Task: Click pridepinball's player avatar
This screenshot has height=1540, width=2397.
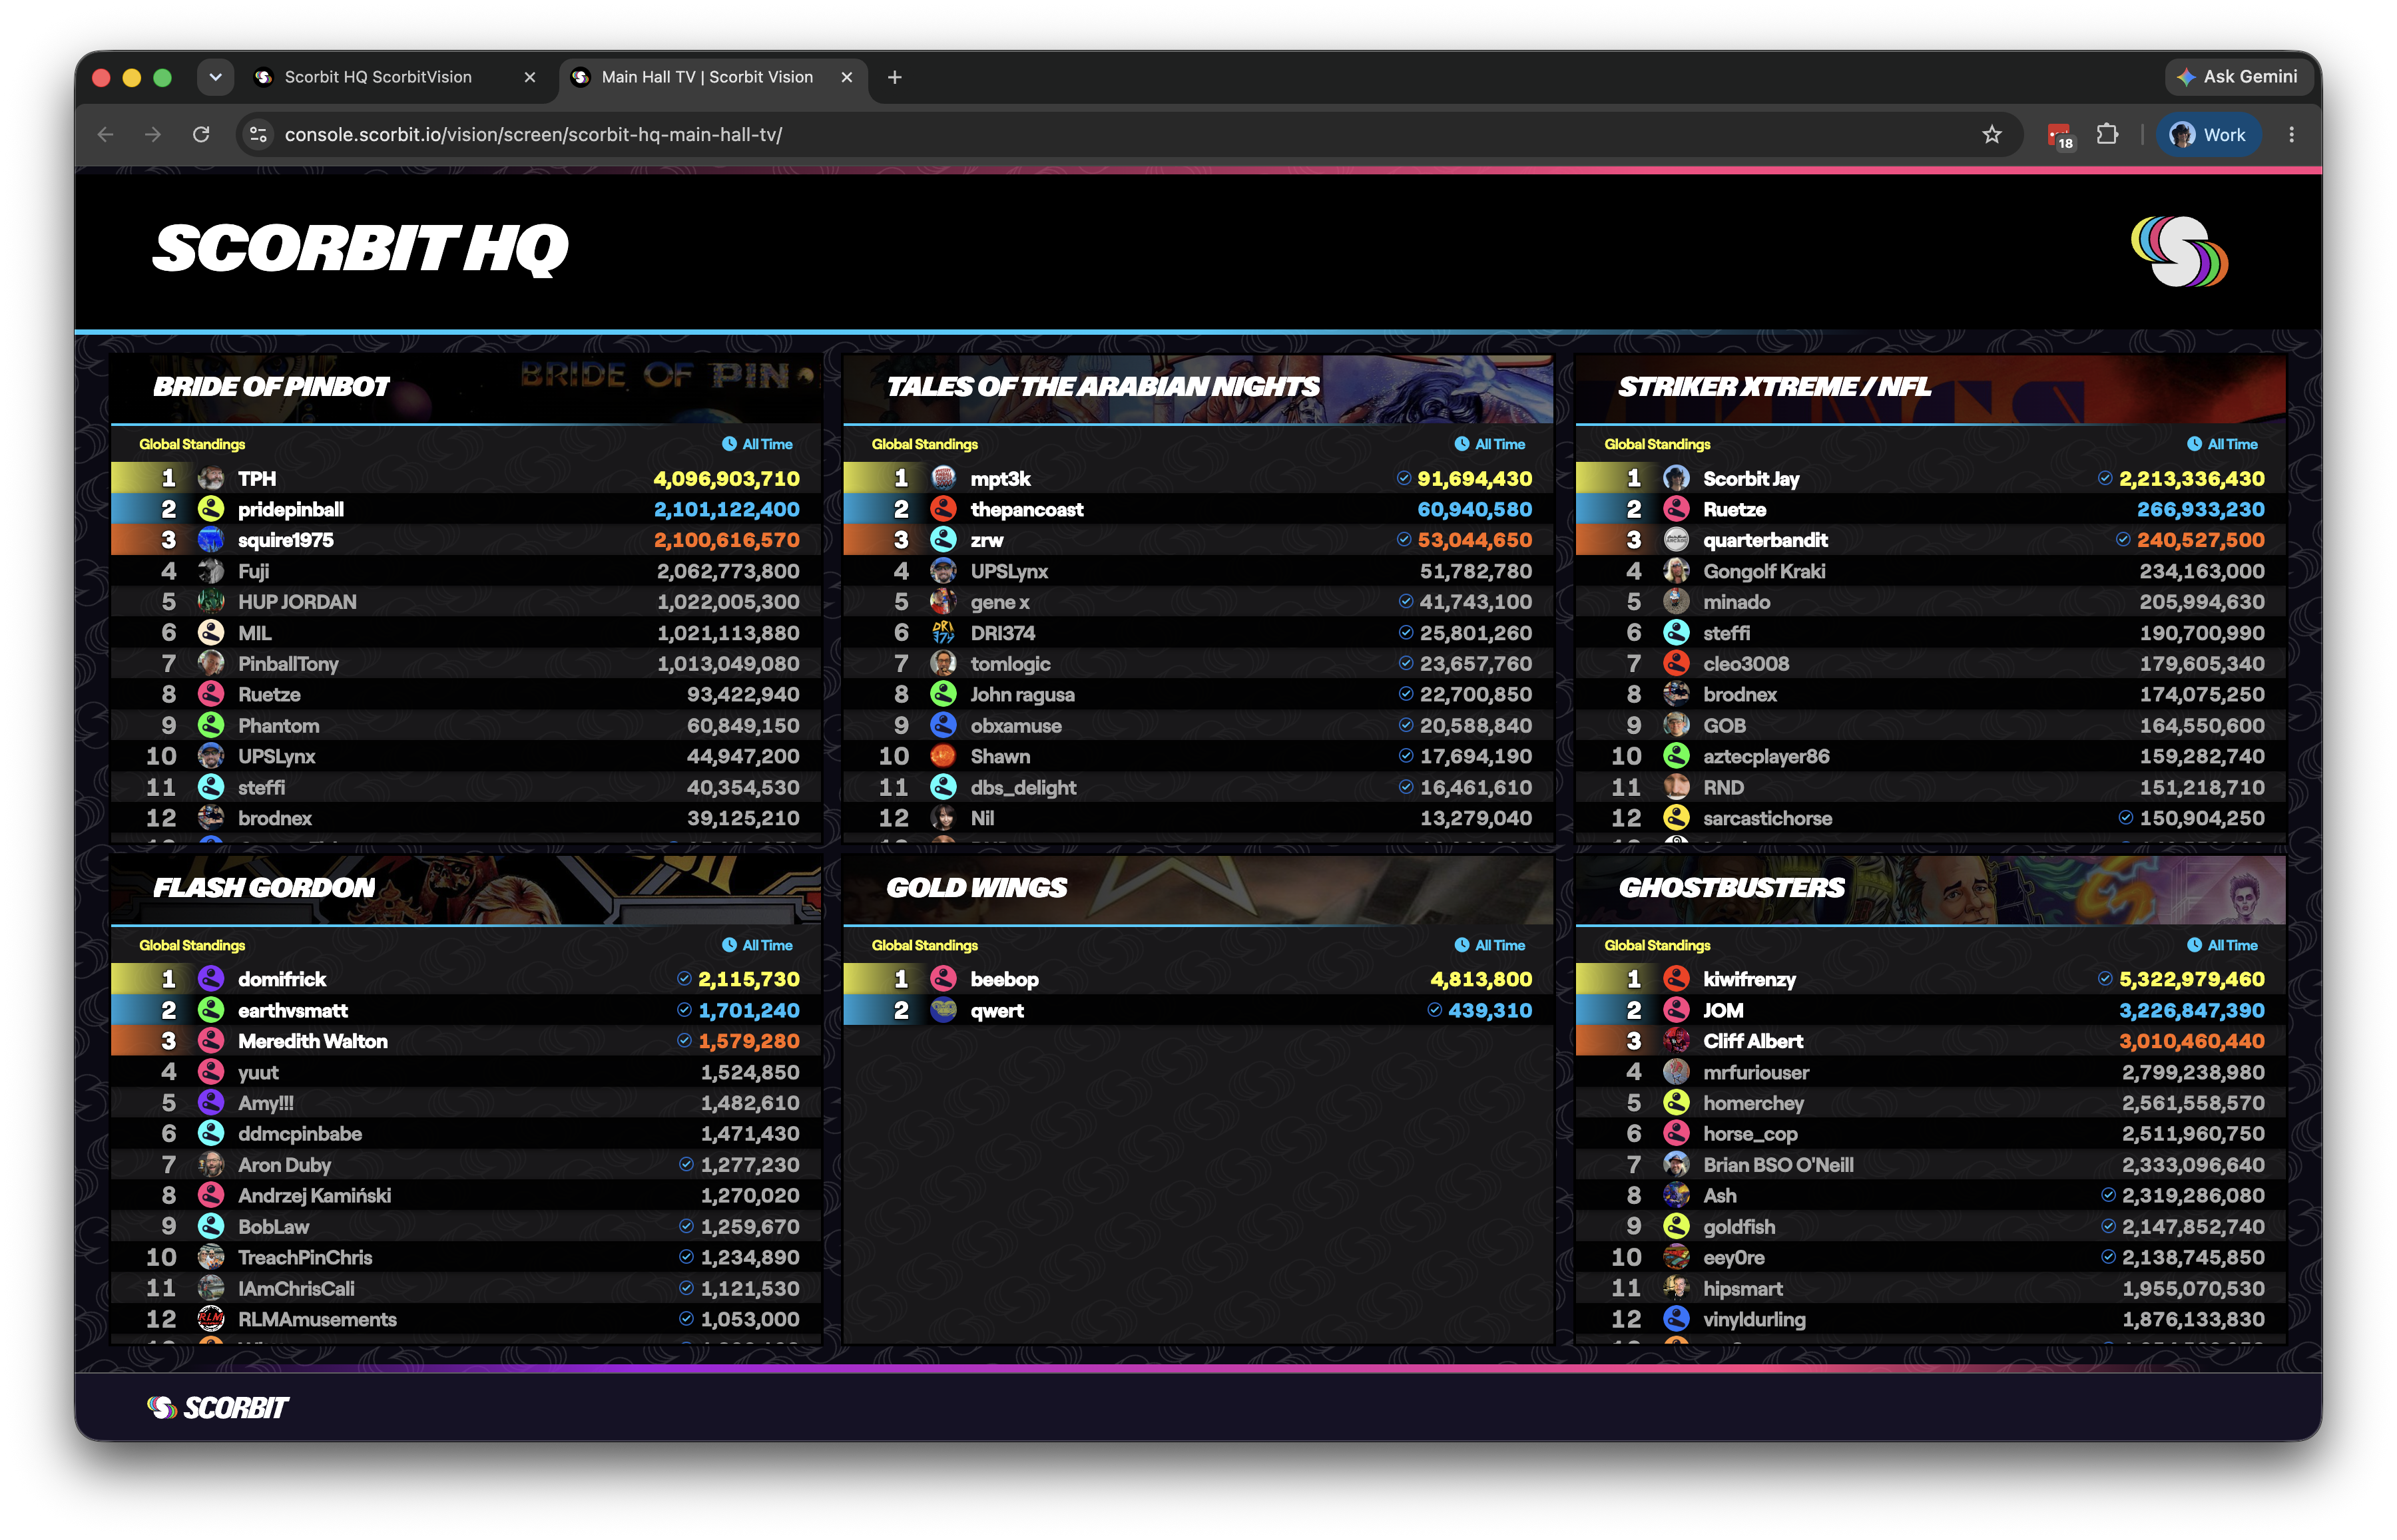Action: 210,509
